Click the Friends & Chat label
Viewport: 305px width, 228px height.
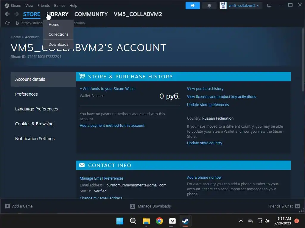[280, 206]
